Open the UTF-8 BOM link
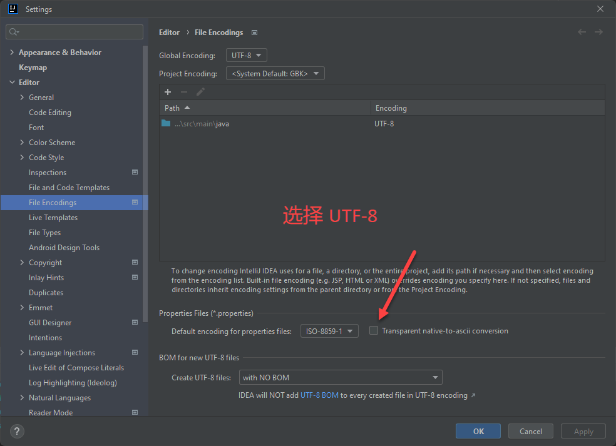The height and width of the screenshot is (446, 616). (319, 395)
